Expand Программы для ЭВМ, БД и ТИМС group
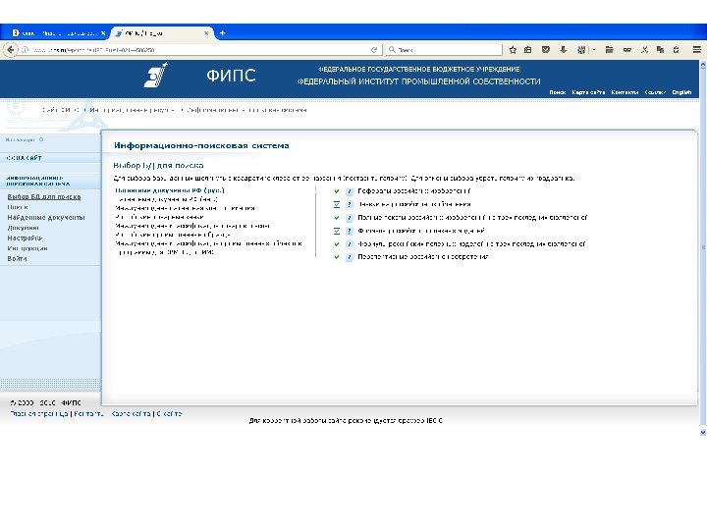This screenshot has width=707, height=530. (165, 252)
